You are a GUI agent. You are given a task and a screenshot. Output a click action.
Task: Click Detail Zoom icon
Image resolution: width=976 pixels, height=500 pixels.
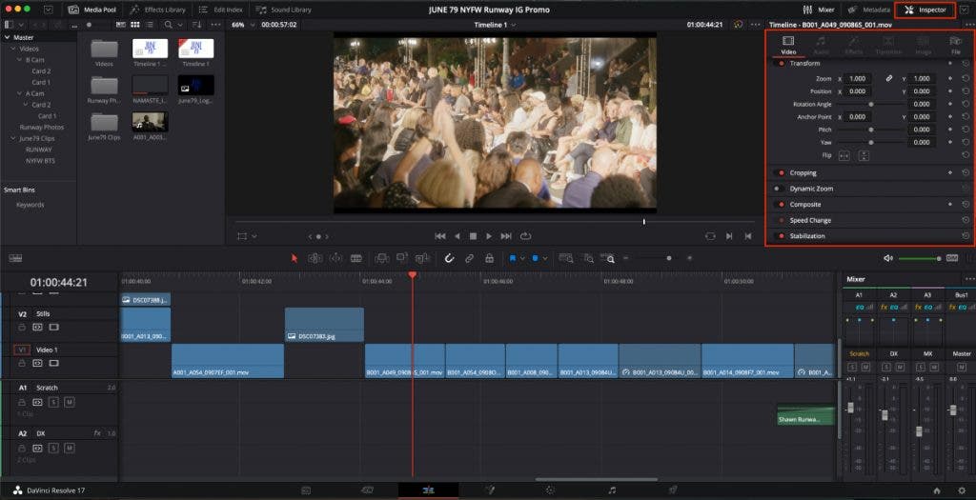coord(588,258)
